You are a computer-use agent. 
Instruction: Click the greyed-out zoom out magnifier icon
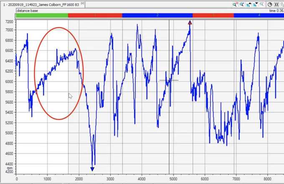click(x=262, y=4)
